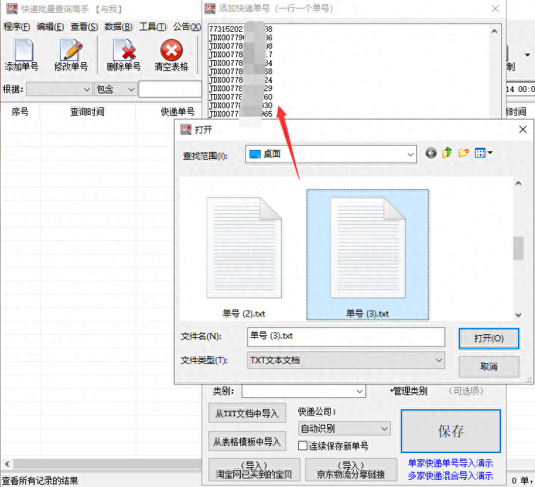This screenshot has width=535, height=487.
Task: Click the file list vertical scrollbar thumb
Action: (518, 248)
